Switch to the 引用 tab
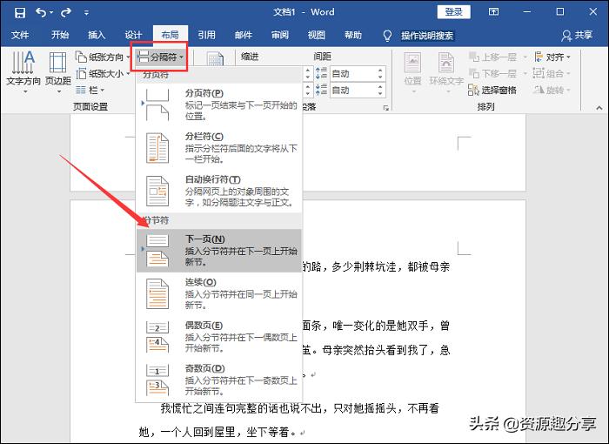The image size is (609, 444). [x=207, y=35]
